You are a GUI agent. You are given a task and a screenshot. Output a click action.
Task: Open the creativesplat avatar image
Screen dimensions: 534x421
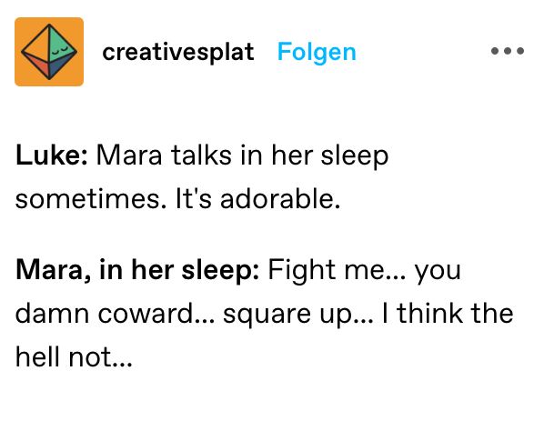tap(49, 52)
